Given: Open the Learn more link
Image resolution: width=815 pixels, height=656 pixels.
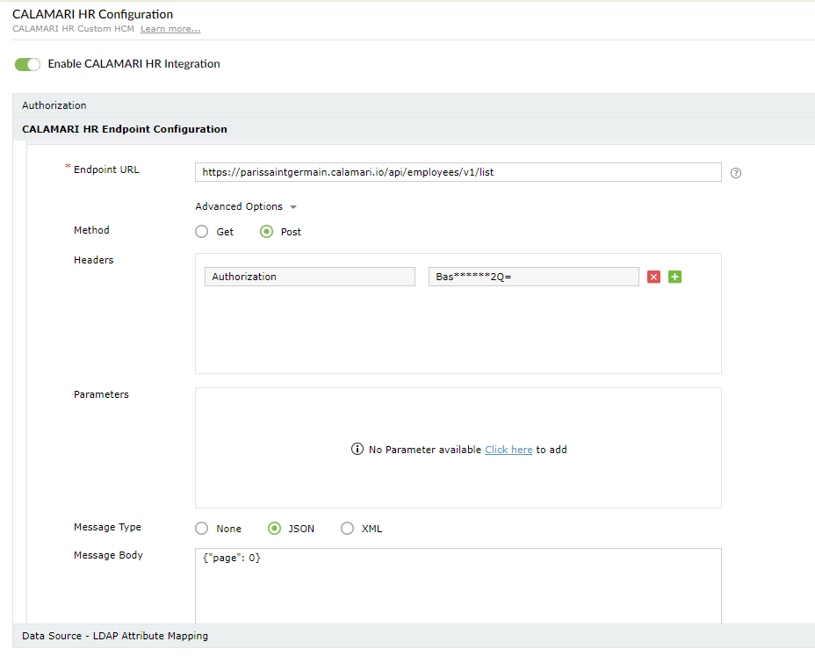Looking at the screenshot, I should coord(170,29).
